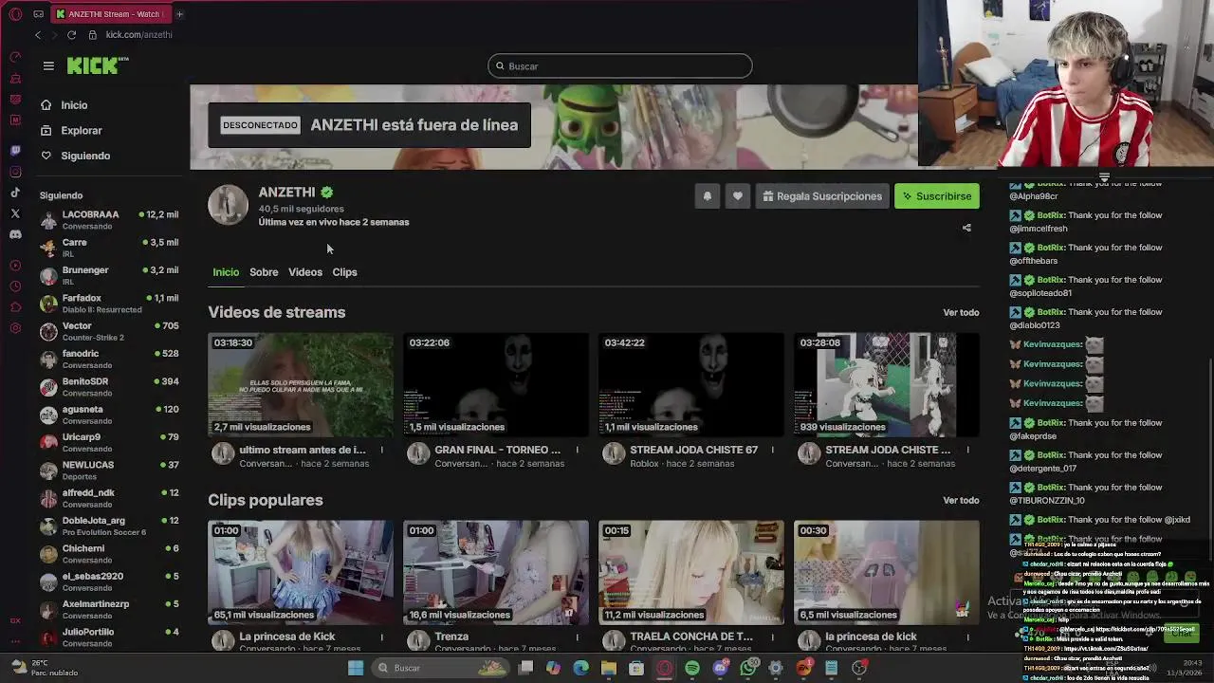Switch to the Clips tab

(x=344, y=272)
